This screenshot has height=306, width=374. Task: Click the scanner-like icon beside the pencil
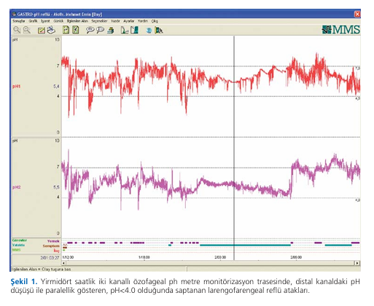pyautogui.click(x=51, y=30)
